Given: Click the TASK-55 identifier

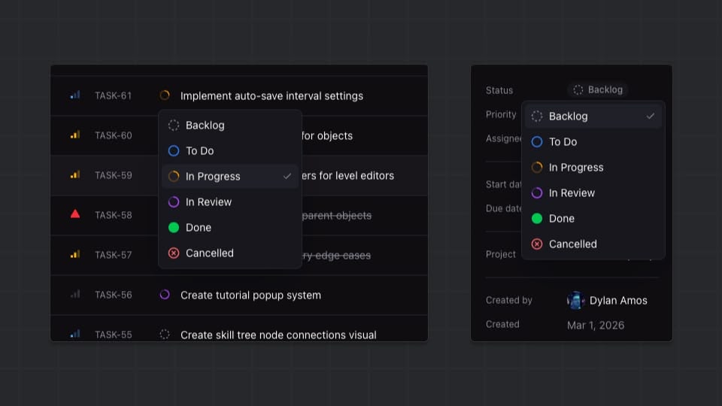Looking at the screenshot, I should click(x=114, y=335).
